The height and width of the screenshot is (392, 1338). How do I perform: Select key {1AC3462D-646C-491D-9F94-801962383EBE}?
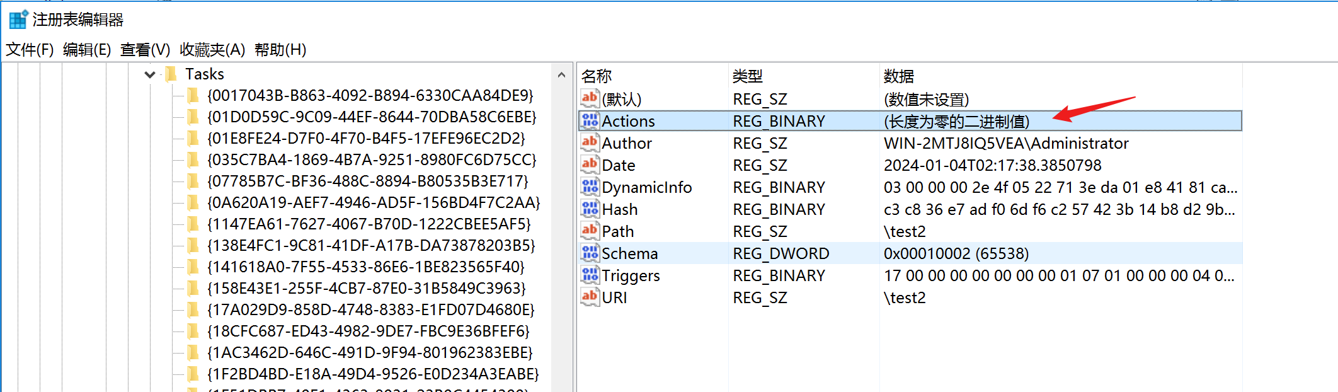[370, 353]
